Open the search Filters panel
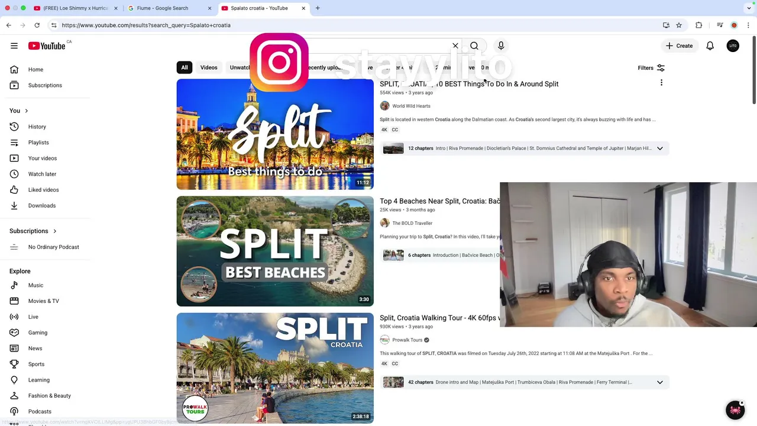Viewport: 757px width, 426px height. [x=651, y=67]
